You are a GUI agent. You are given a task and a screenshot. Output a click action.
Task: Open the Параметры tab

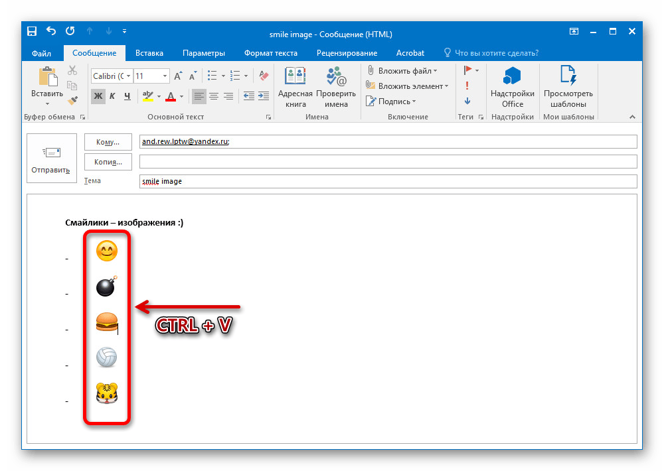point(204,53)
